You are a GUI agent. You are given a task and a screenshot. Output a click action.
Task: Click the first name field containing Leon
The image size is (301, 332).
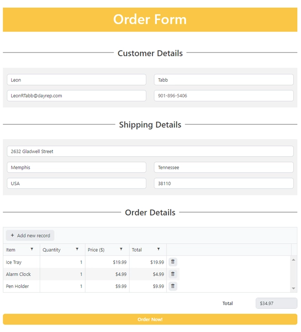click(77, 80)
